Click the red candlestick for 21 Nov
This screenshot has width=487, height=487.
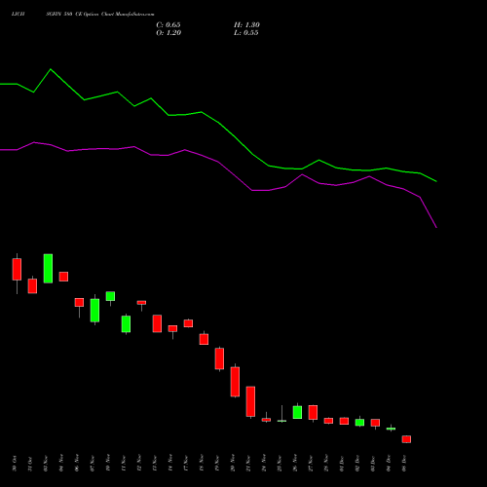click(250, 401)
